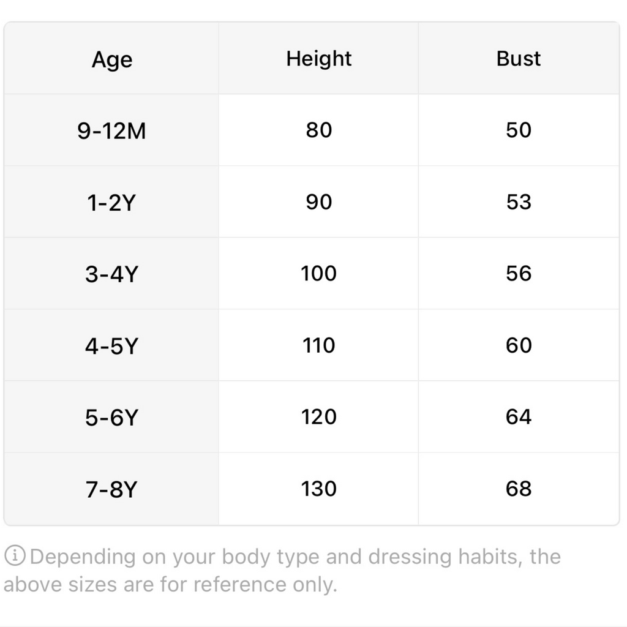
Task: Pick the 4-5Y age row label
Action: point(112,346)
